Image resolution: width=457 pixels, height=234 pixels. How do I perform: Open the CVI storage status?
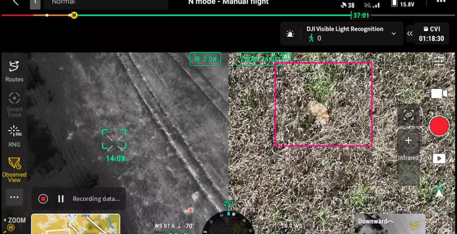[x=431, y=34]
